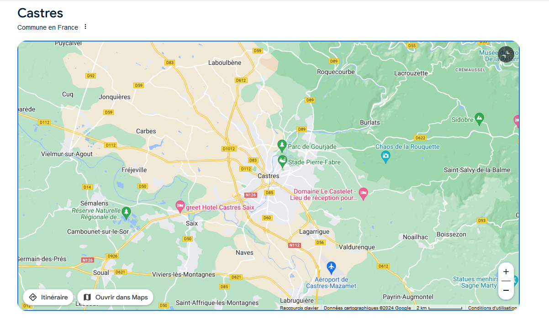Click the Carbes town label
The width and height of the screenshot is (549, 320).
[146, 131]
